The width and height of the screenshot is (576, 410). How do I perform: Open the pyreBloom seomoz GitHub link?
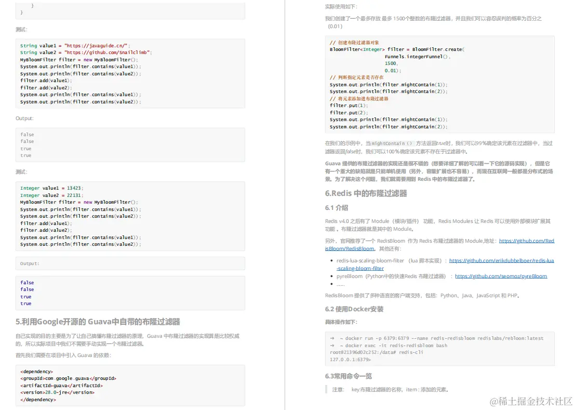pos(501,276)
